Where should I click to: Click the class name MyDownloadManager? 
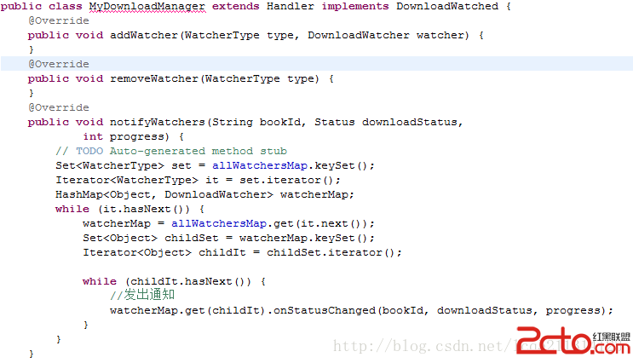pyautogui.click(x=147, y=7)
